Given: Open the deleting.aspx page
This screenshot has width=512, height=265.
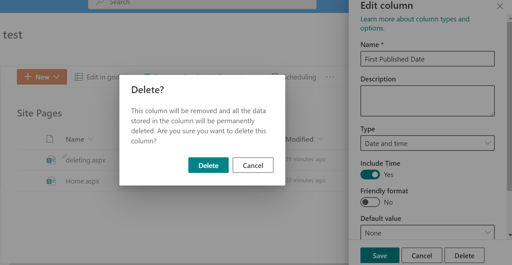Looking at the screenshot, I should pyautogui.click(x=86, y=160).
